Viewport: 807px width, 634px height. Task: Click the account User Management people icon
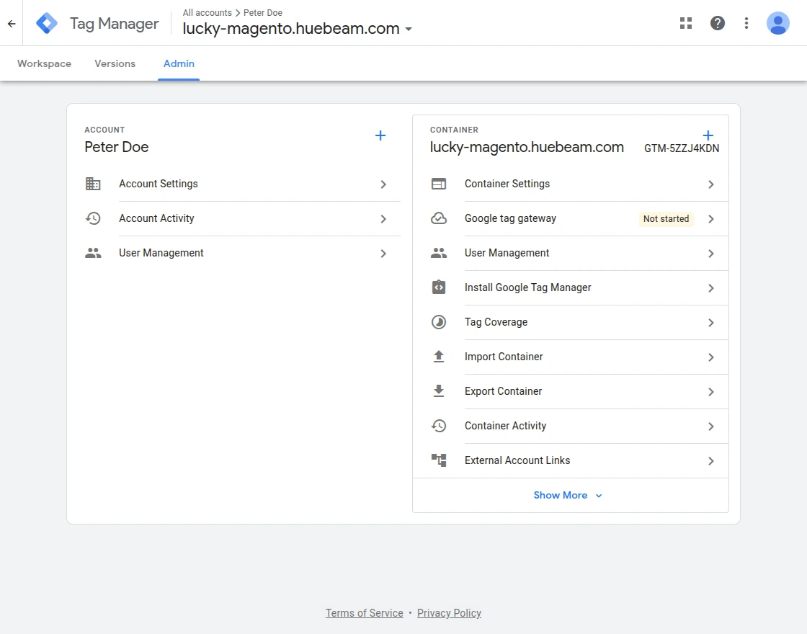93,253
